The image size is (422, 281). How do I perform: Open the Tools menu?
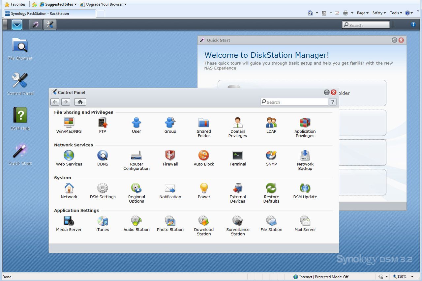tap(396, 13)
